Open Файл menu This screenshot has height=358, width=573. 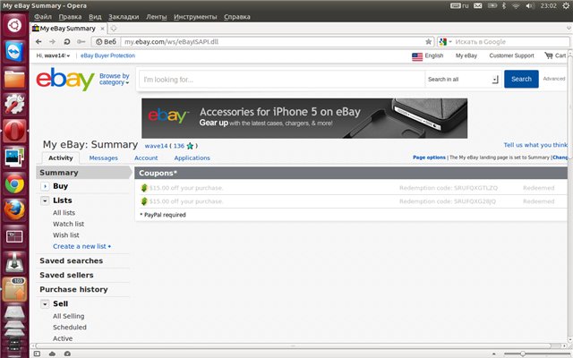[43, 17]
